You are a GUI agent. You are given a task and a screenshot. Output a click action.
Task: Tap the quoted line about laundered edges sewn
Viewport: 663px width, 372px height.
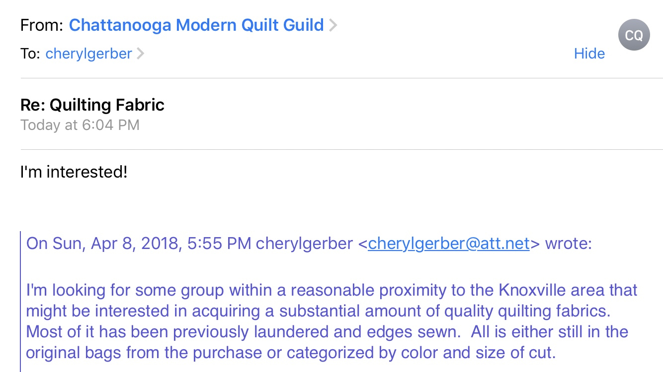click(x=327, y=332)
